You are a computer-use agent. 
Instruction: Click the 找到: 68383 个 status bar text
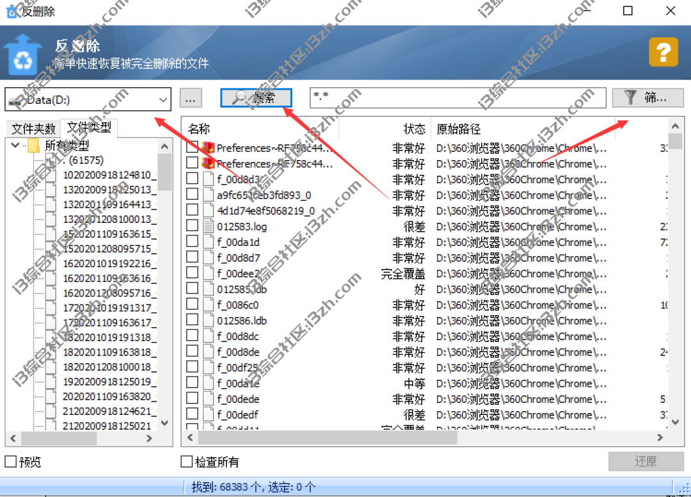226,487
